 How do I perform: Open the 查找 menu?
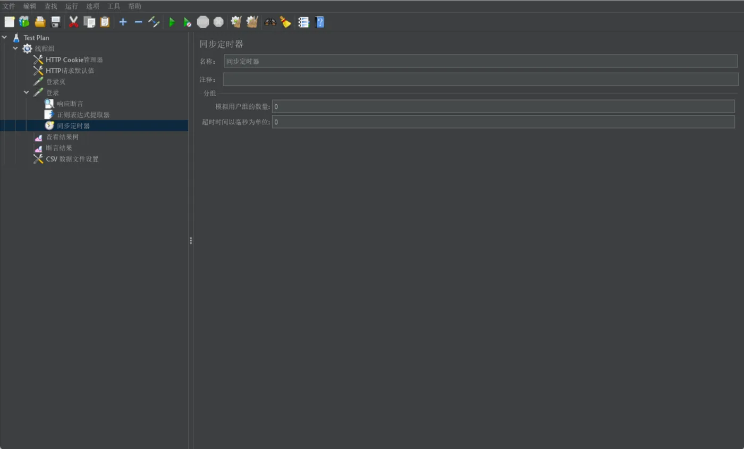(x=50, y=6)
